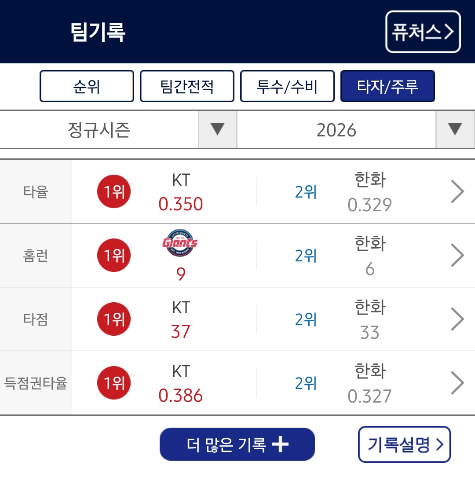The image size is (475, 495).
Task: Click KT team name in 타율 row
Action: (181, 180)
